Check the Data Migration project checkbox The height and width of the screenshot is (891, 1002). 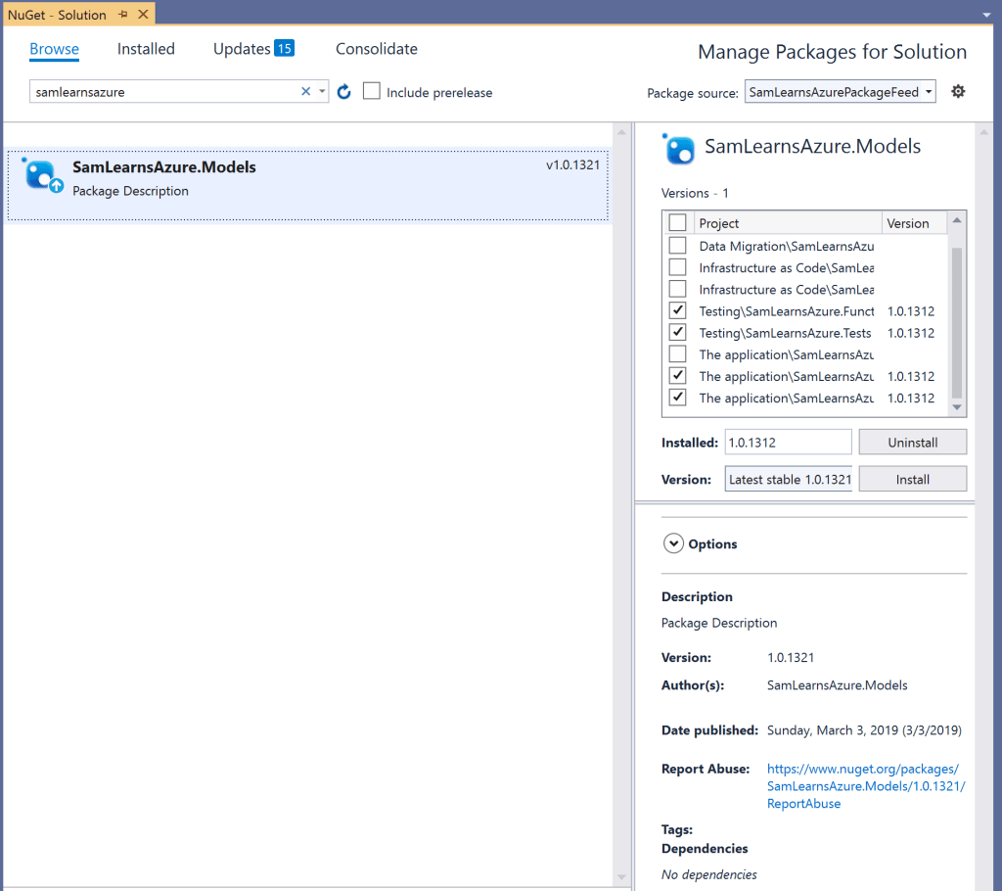(677, 246)
